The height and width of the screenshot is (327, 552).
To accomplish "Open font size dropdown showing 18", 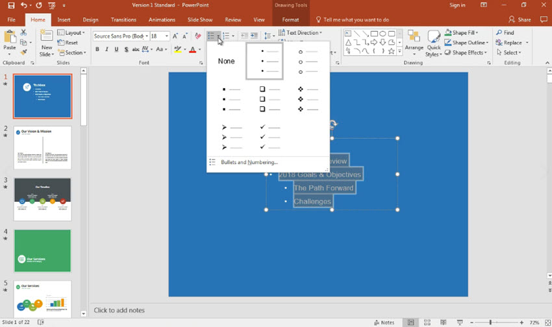I will [x=167, y=36].
